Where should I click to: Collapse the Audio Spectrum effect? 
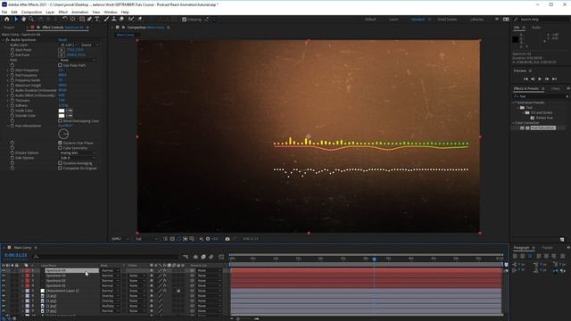[4, 39]
